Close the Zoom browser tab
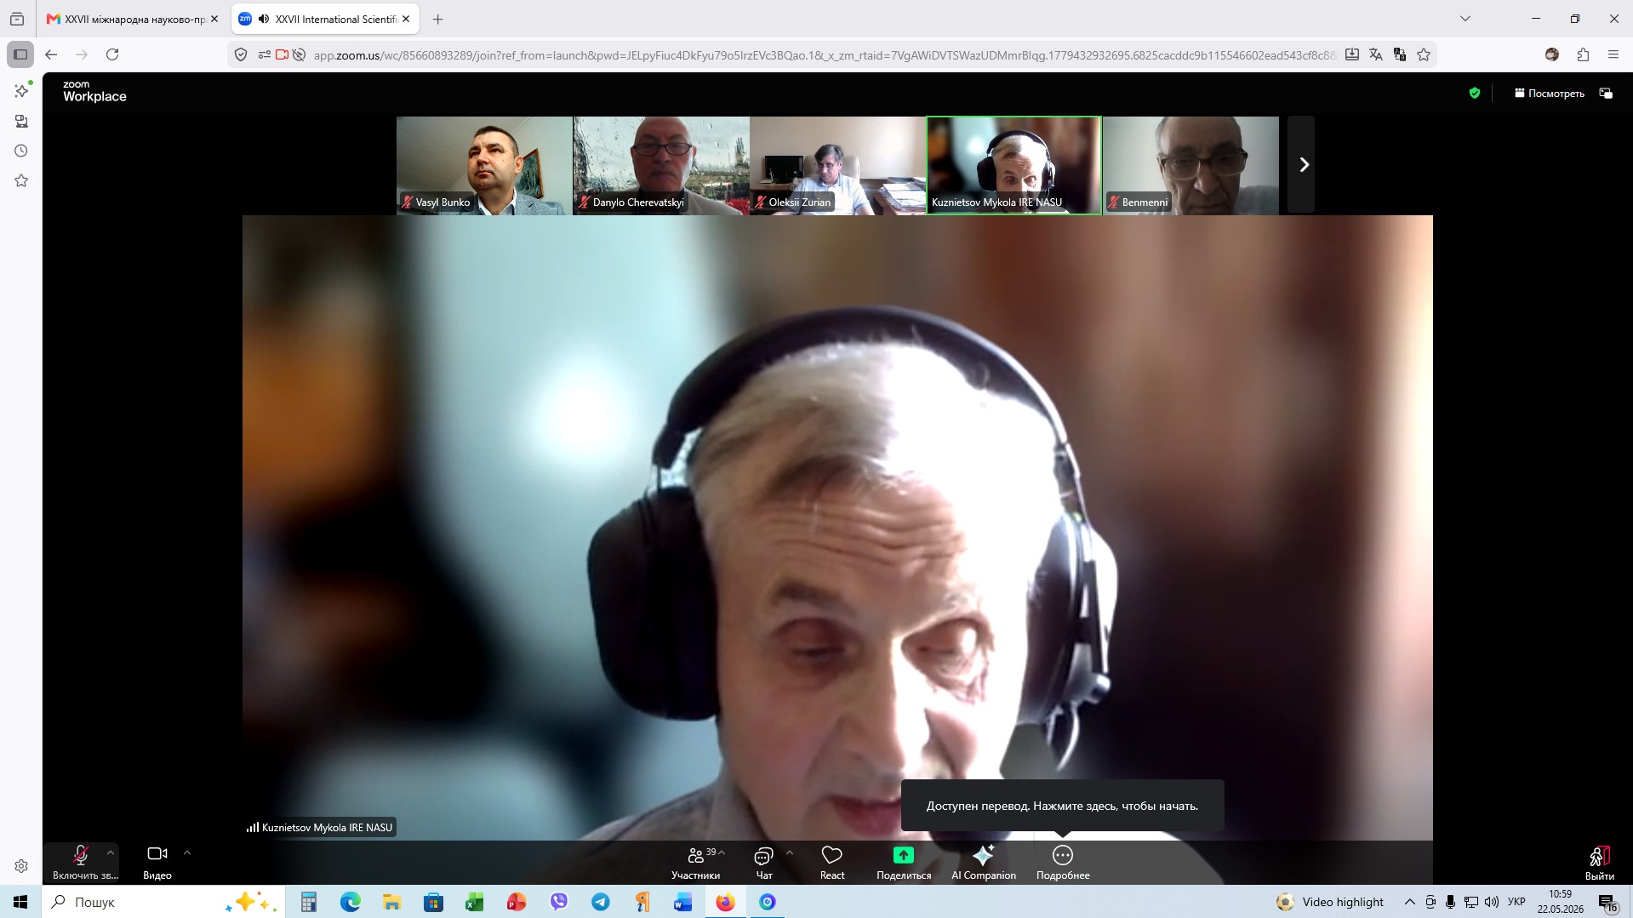1633x918 pixels. pyautogui.click(x=407, y=19)
